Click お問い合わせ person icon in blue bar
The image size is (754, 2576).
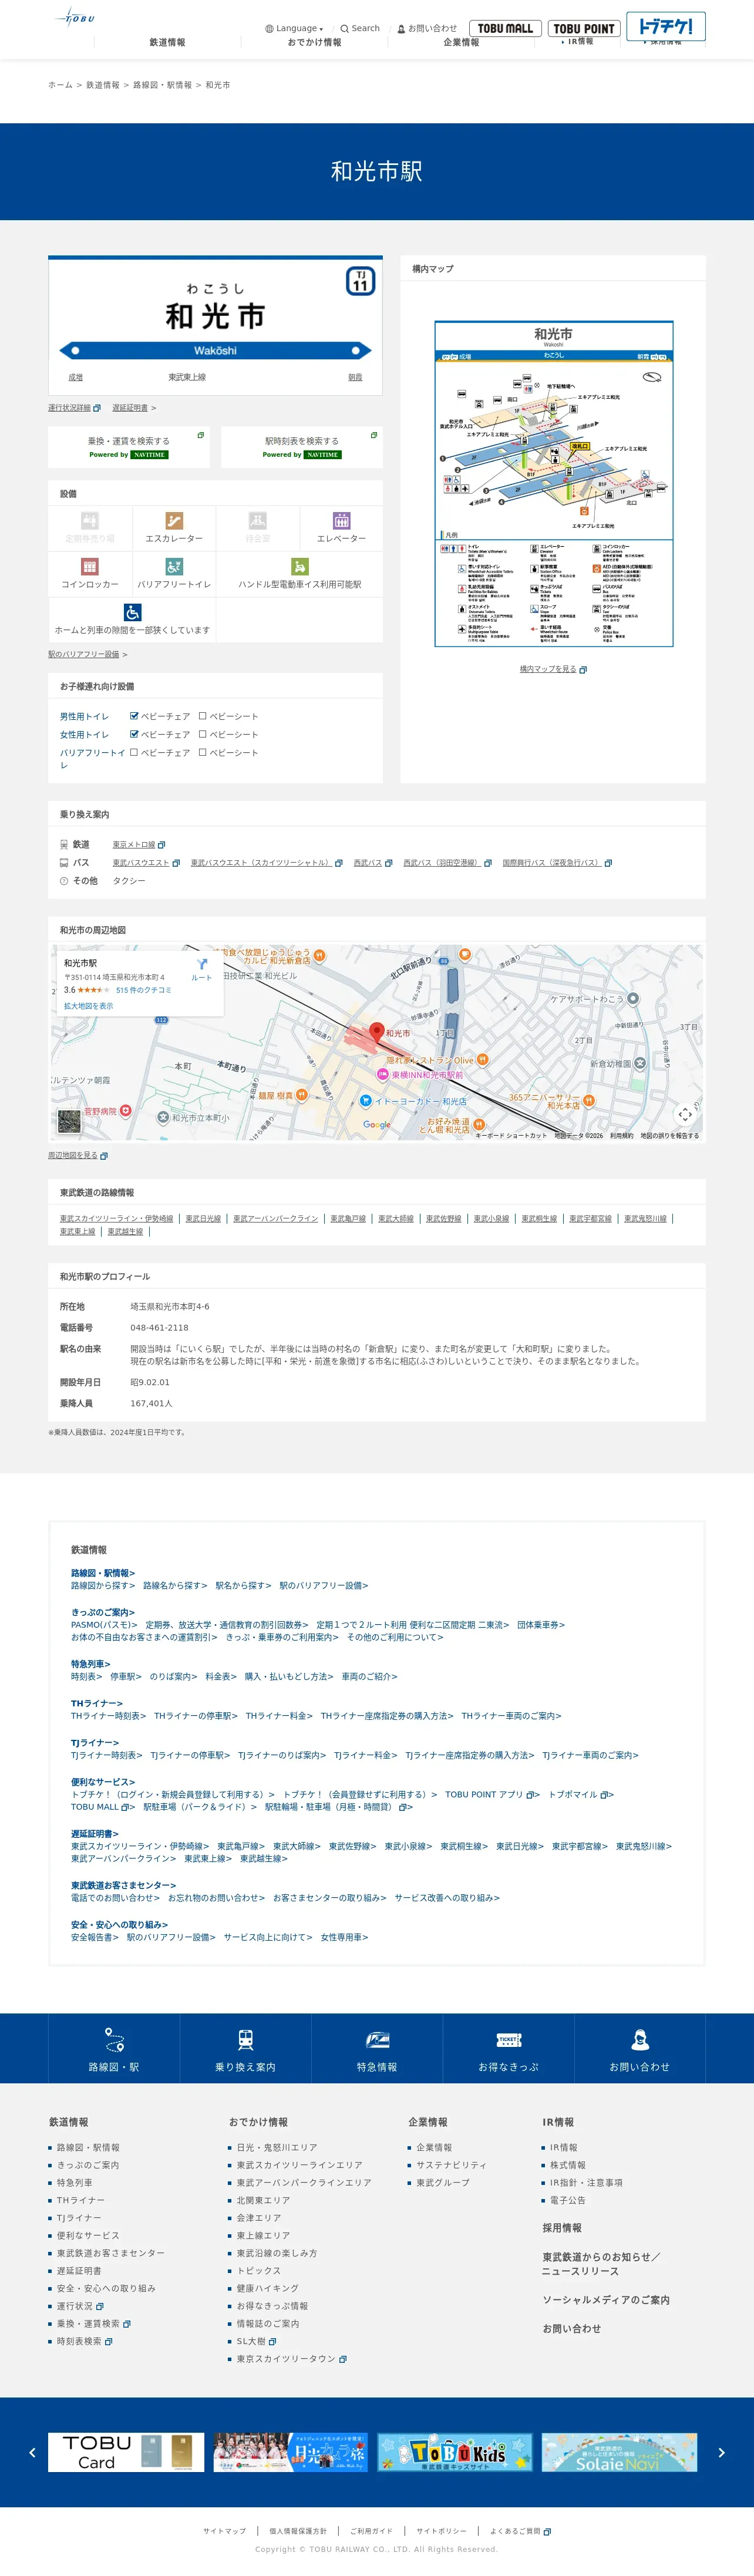640,2039
